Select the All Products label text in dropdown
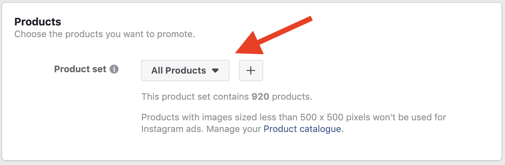Image resolution: width=505 pixels, height=165 pixels. (179, 70)
